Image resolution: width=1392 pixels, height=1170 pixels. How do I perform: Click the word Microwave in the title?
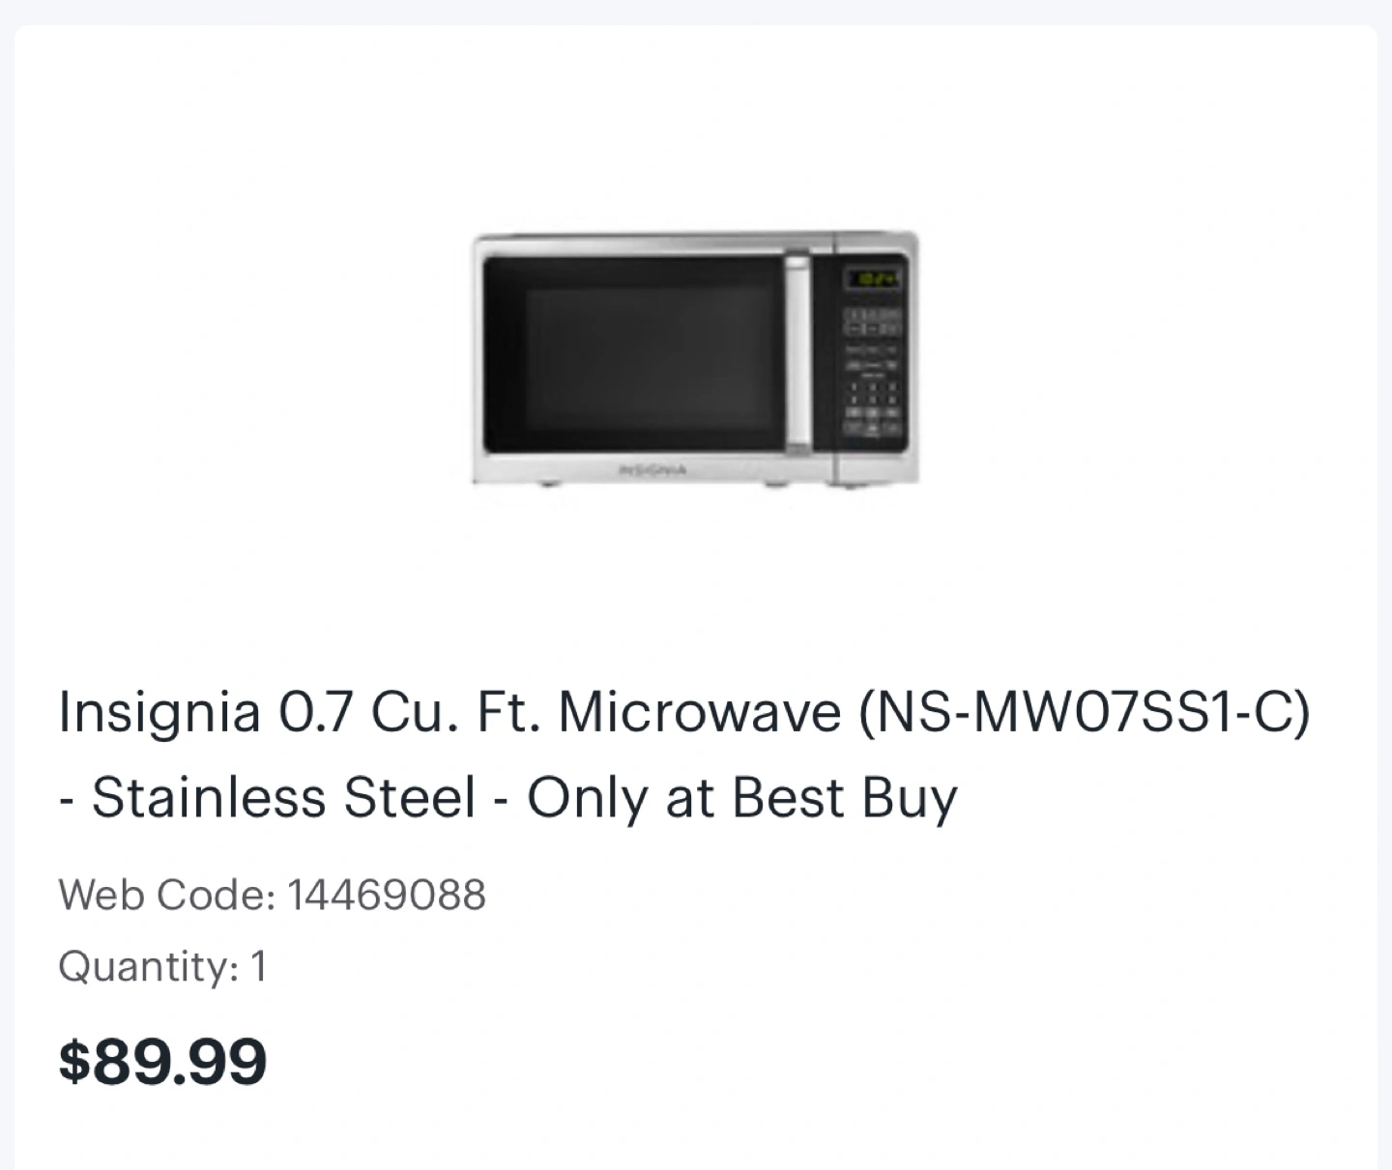pos(700,713)
